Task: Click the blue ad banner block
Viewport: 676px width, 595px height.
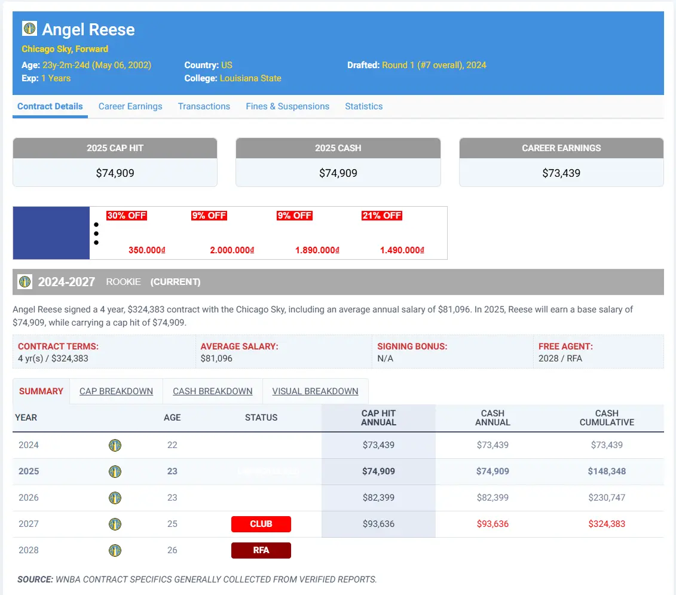Action: 51,233
